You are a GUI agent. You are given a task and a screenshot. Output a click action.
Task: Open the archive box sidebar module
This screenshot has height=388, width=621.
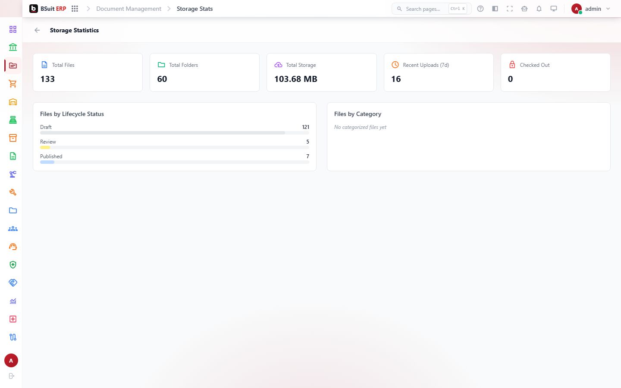[13, 138]
